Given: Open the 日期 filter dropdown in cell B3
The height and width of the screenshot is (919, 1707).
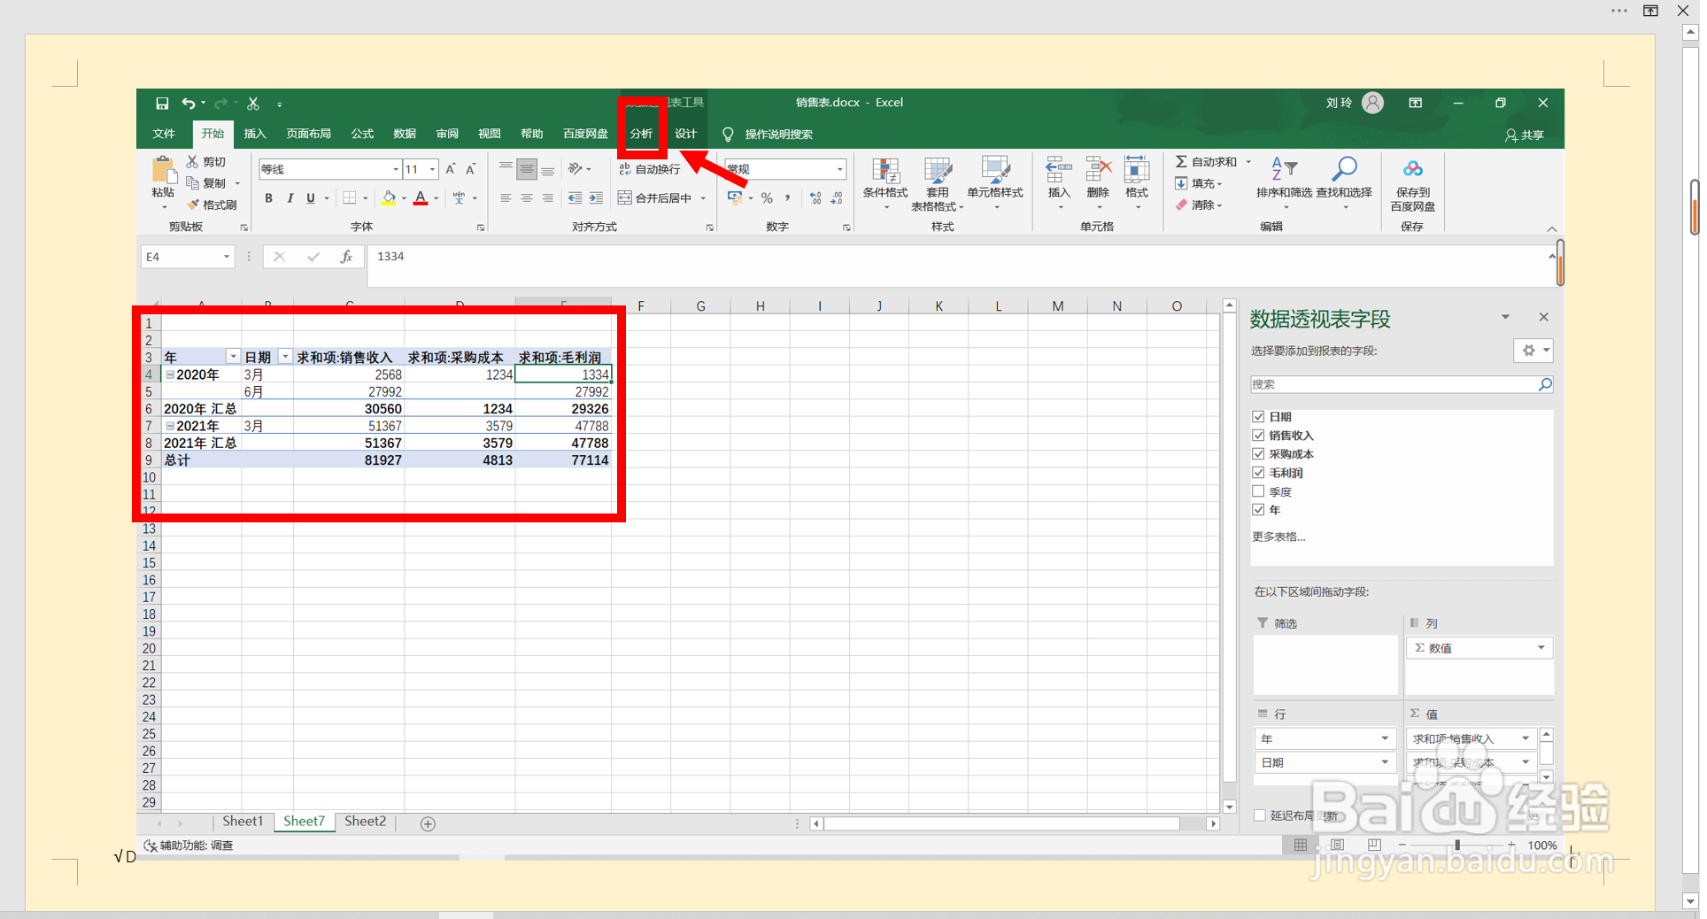Looking at the screenshot, I should click(285, 357).
